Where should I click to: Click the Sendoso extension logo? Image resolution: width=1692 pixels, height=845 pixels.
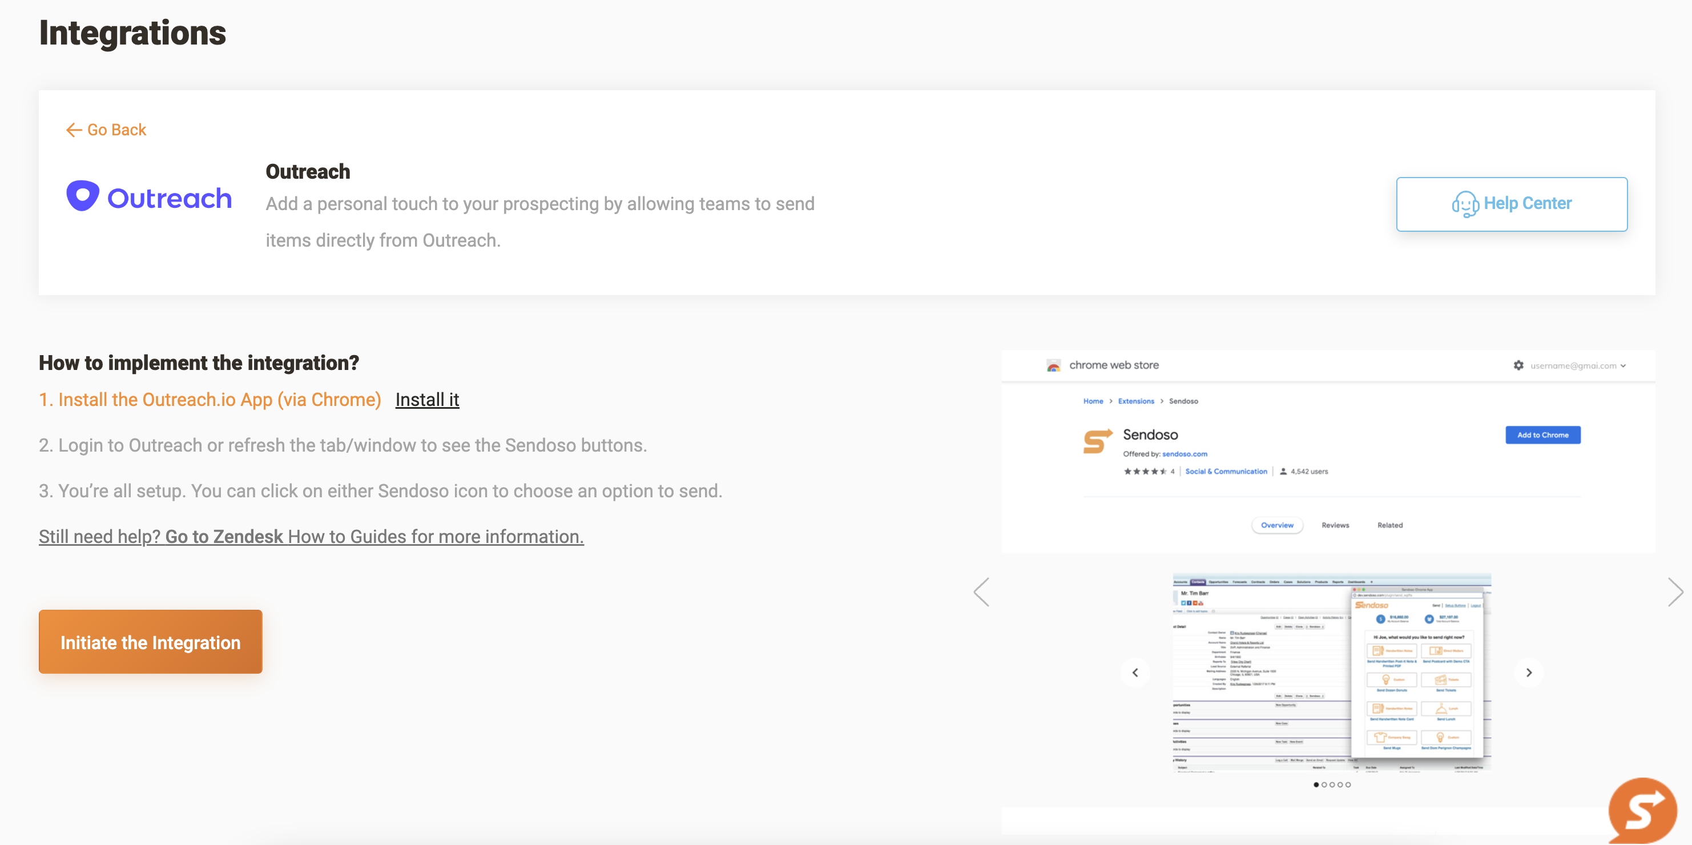[x=1097, y=441]
